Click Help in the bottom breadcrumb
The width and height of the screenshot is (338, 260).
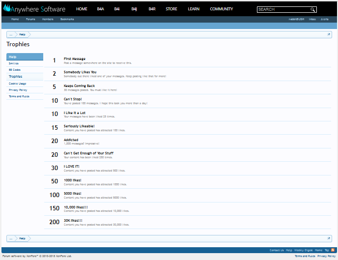22,238
